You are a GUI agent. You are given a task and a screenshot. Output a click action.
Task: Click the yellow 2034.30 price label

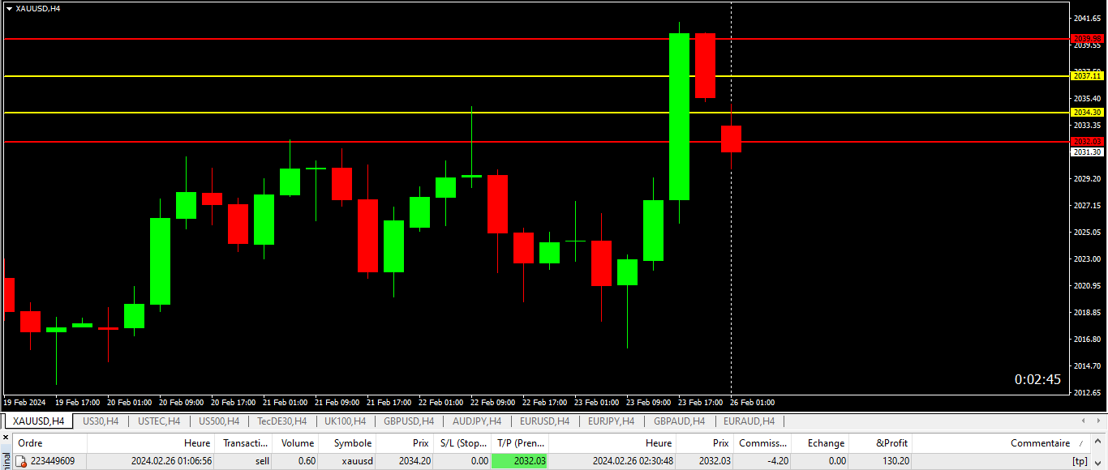1088,112
